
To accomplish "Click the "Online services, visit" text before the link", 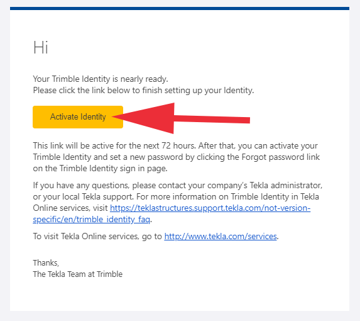I will pyautogui.click(x=70, y=208).
